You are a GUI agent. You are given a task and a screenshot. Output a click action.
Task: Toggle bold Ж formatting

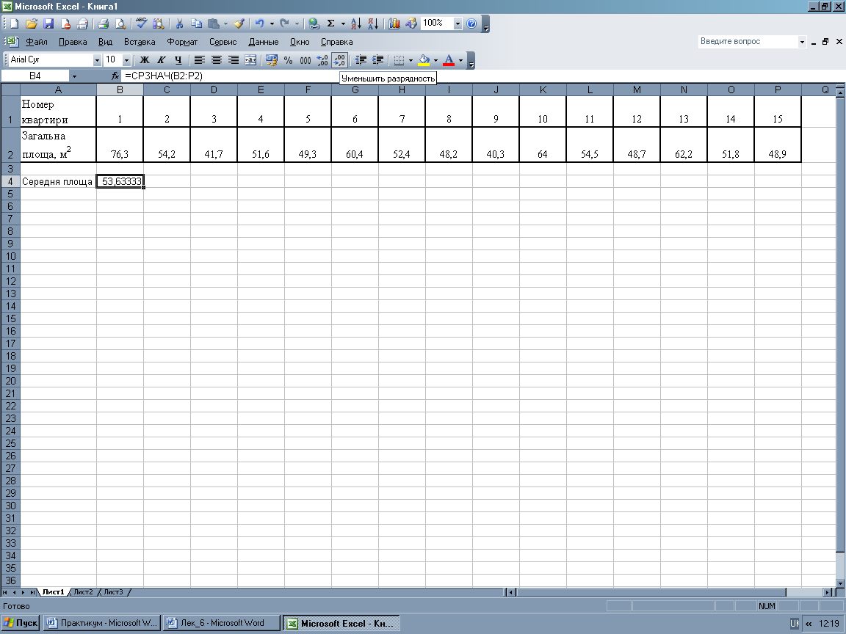pos(145,60)
